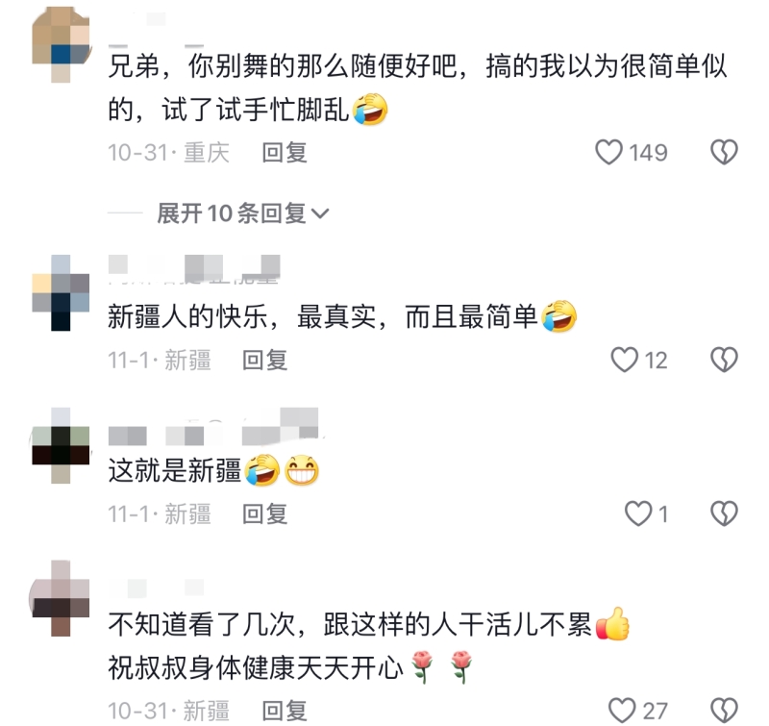Screen dimensions: 769x726
Task: Reply to the 10-31 重庆 comment
Action: (285, 153)
